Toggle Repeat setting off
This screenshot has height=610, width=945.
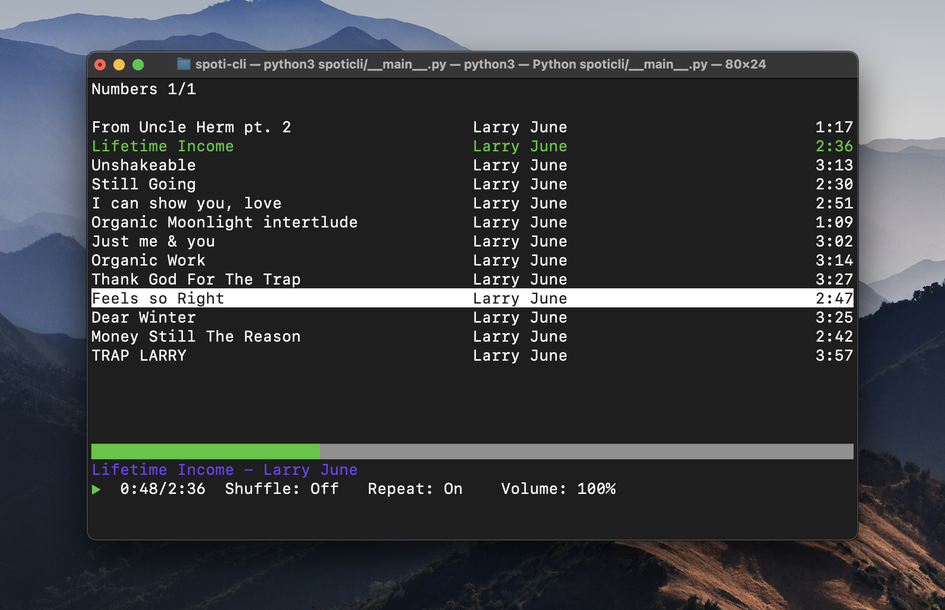(414, 489)
